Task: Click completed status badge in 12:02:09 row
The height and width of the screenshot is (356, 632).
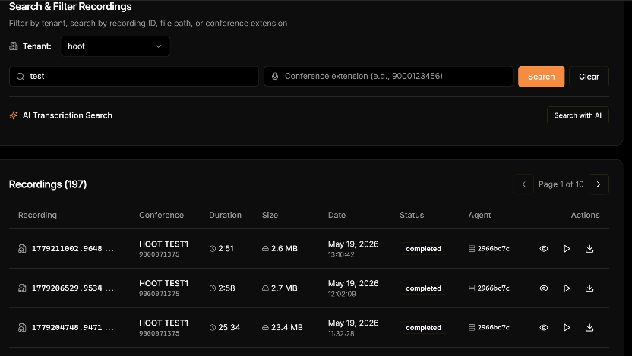Action: click(423, 288)
